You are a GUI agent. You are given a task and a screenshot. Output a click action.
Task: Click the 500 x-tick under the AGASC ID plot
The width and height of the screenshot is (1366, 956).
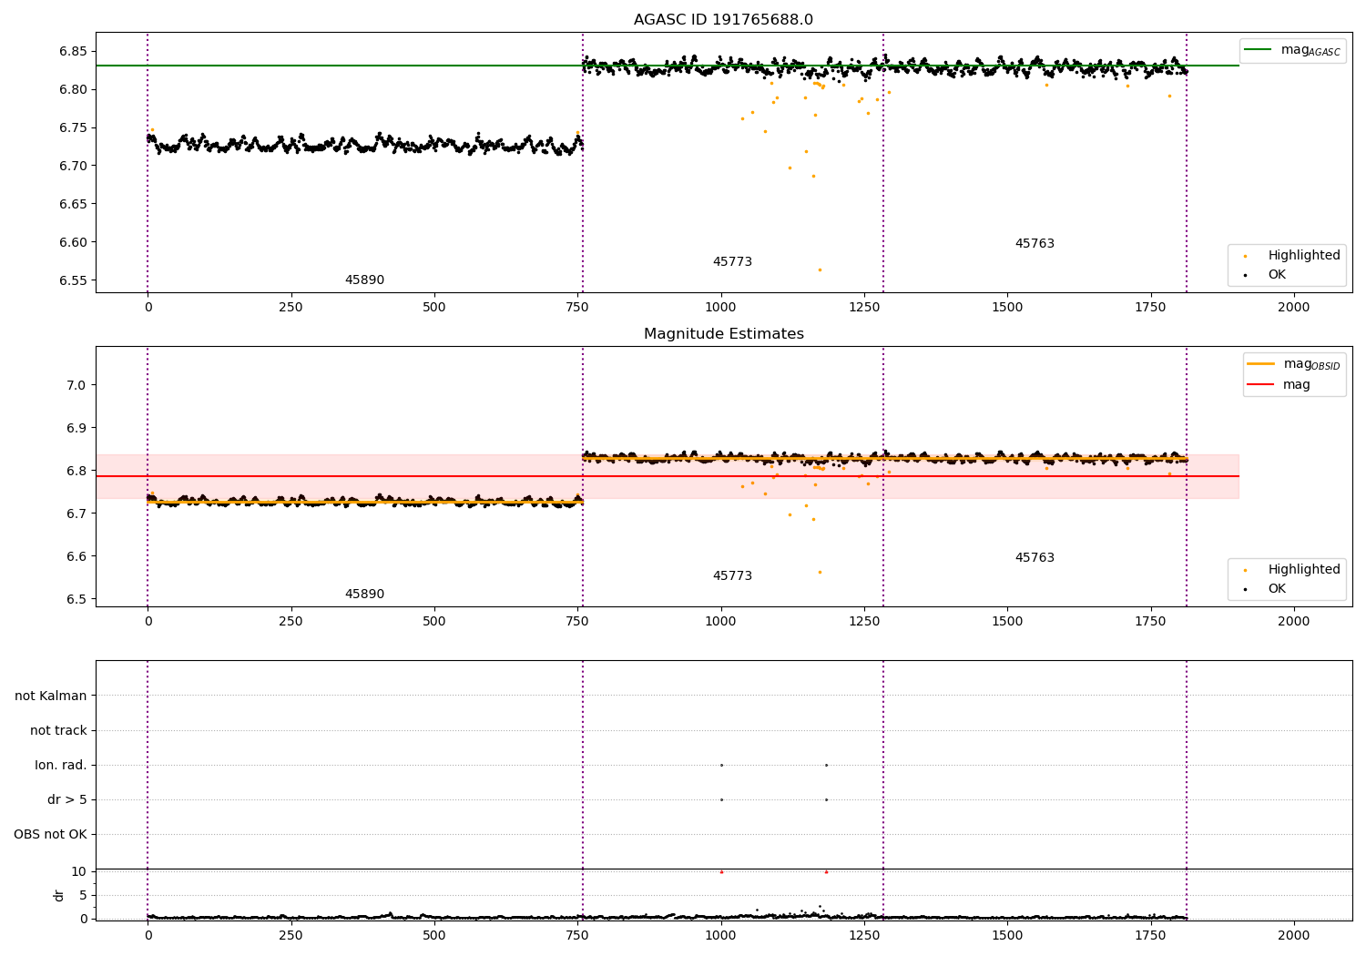(434, 307)
